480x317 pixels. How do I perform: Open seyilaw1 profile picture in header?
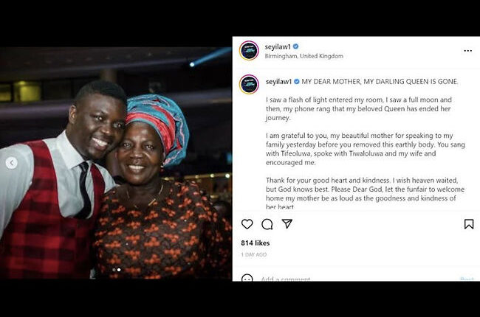pyautogui.click(x=249, y=50)
